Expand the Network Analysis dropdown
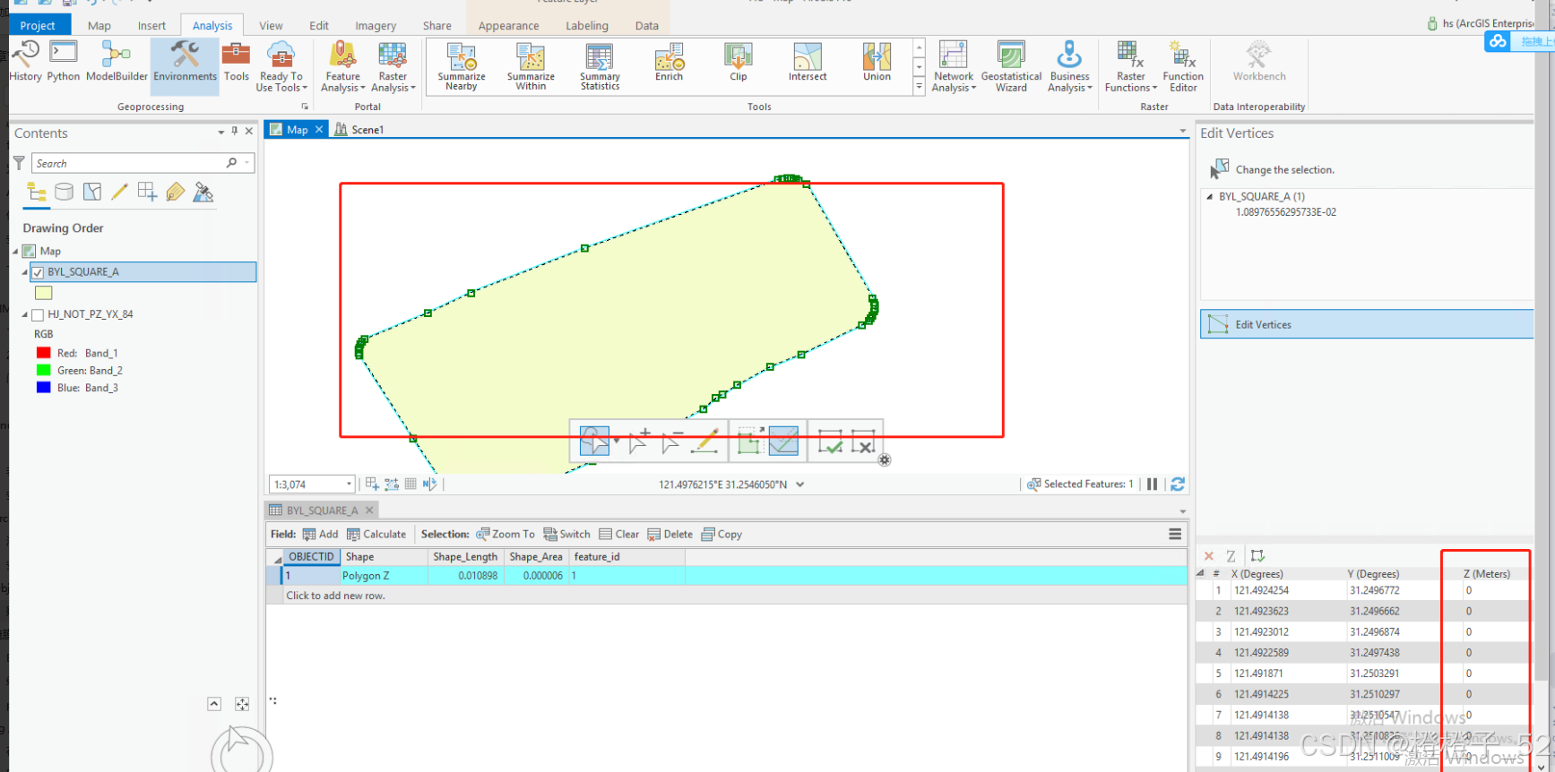This screenshot has width=1555, height=772. (954, 67)
